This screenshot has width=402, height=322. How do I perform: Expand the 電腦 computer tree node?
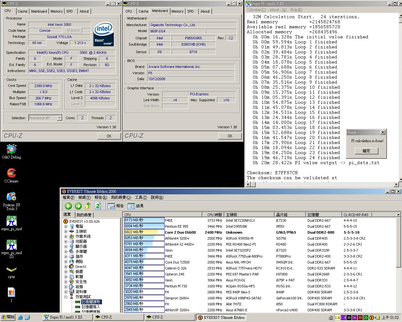(x=66, y=226)
